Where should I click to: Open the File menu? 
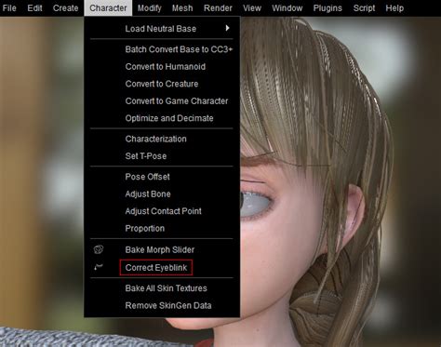[x=9, y=7]
